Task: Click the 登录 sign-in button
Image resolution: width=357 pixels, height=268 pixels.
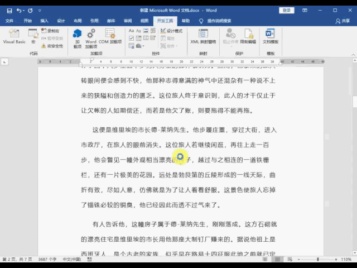Action: pyautogui.click(x=286, y=10)
